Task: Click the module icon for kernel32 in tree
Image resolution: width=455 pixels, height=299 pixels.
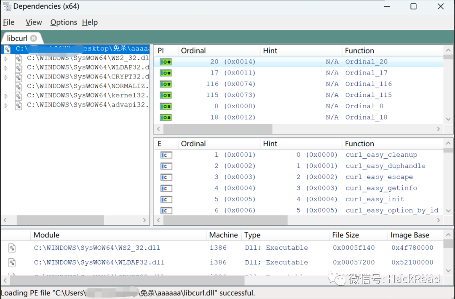Action: pos(19,96)
